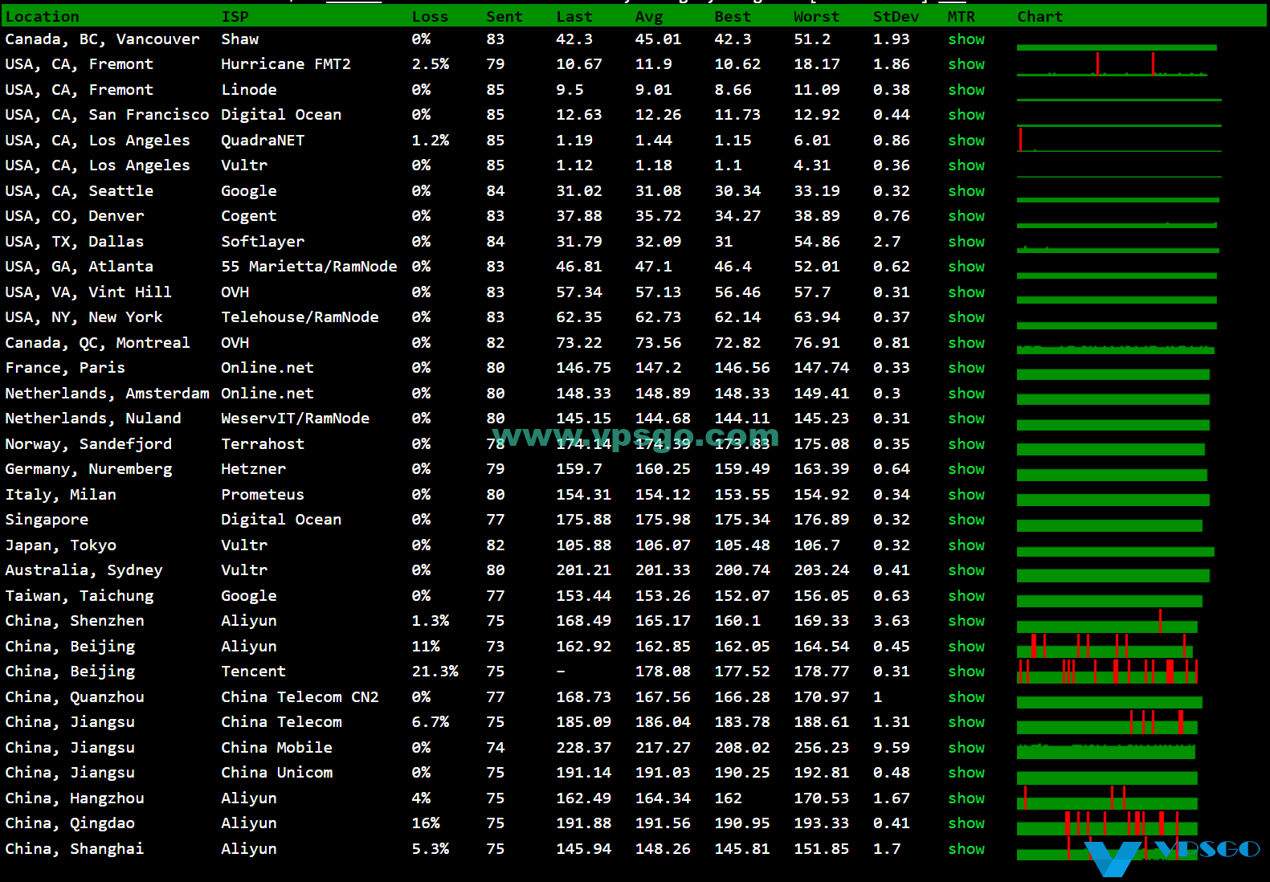The height and width of the screenshot is (882, 1270).
Task: Click the 21.3% loss value
Action: tap(435, 672)
